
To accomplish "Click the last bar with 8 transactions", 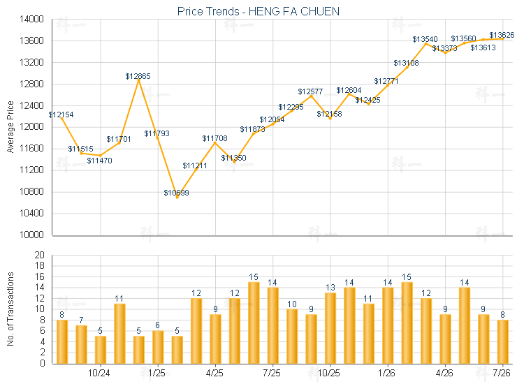I will coord(502,342).
